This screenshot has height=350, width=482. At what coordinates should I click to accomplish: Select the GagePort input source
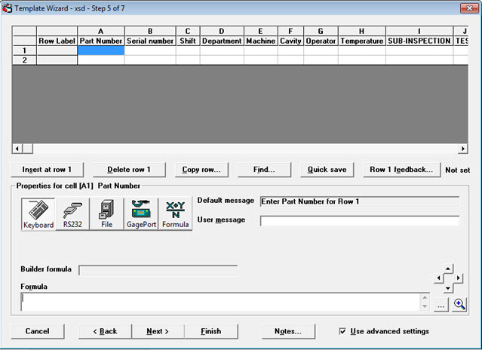[x=140, y=214]
